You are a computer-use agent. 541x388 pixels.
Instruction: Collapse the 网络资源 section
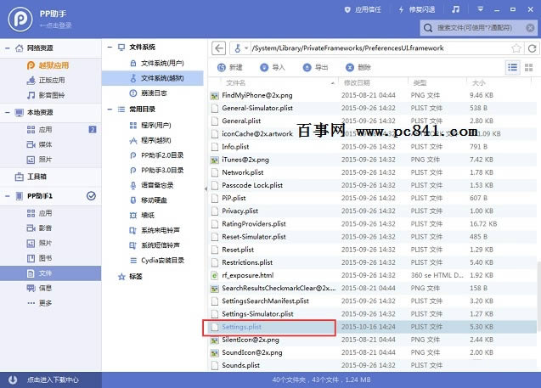(8, 48)
